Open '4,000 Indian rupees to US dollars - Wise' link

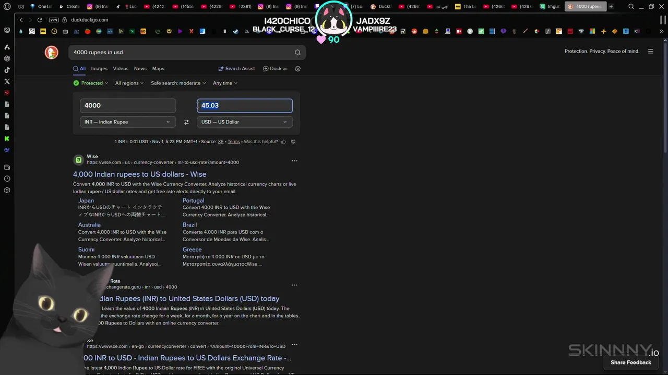pyautogui.click(x=140, y=174)
